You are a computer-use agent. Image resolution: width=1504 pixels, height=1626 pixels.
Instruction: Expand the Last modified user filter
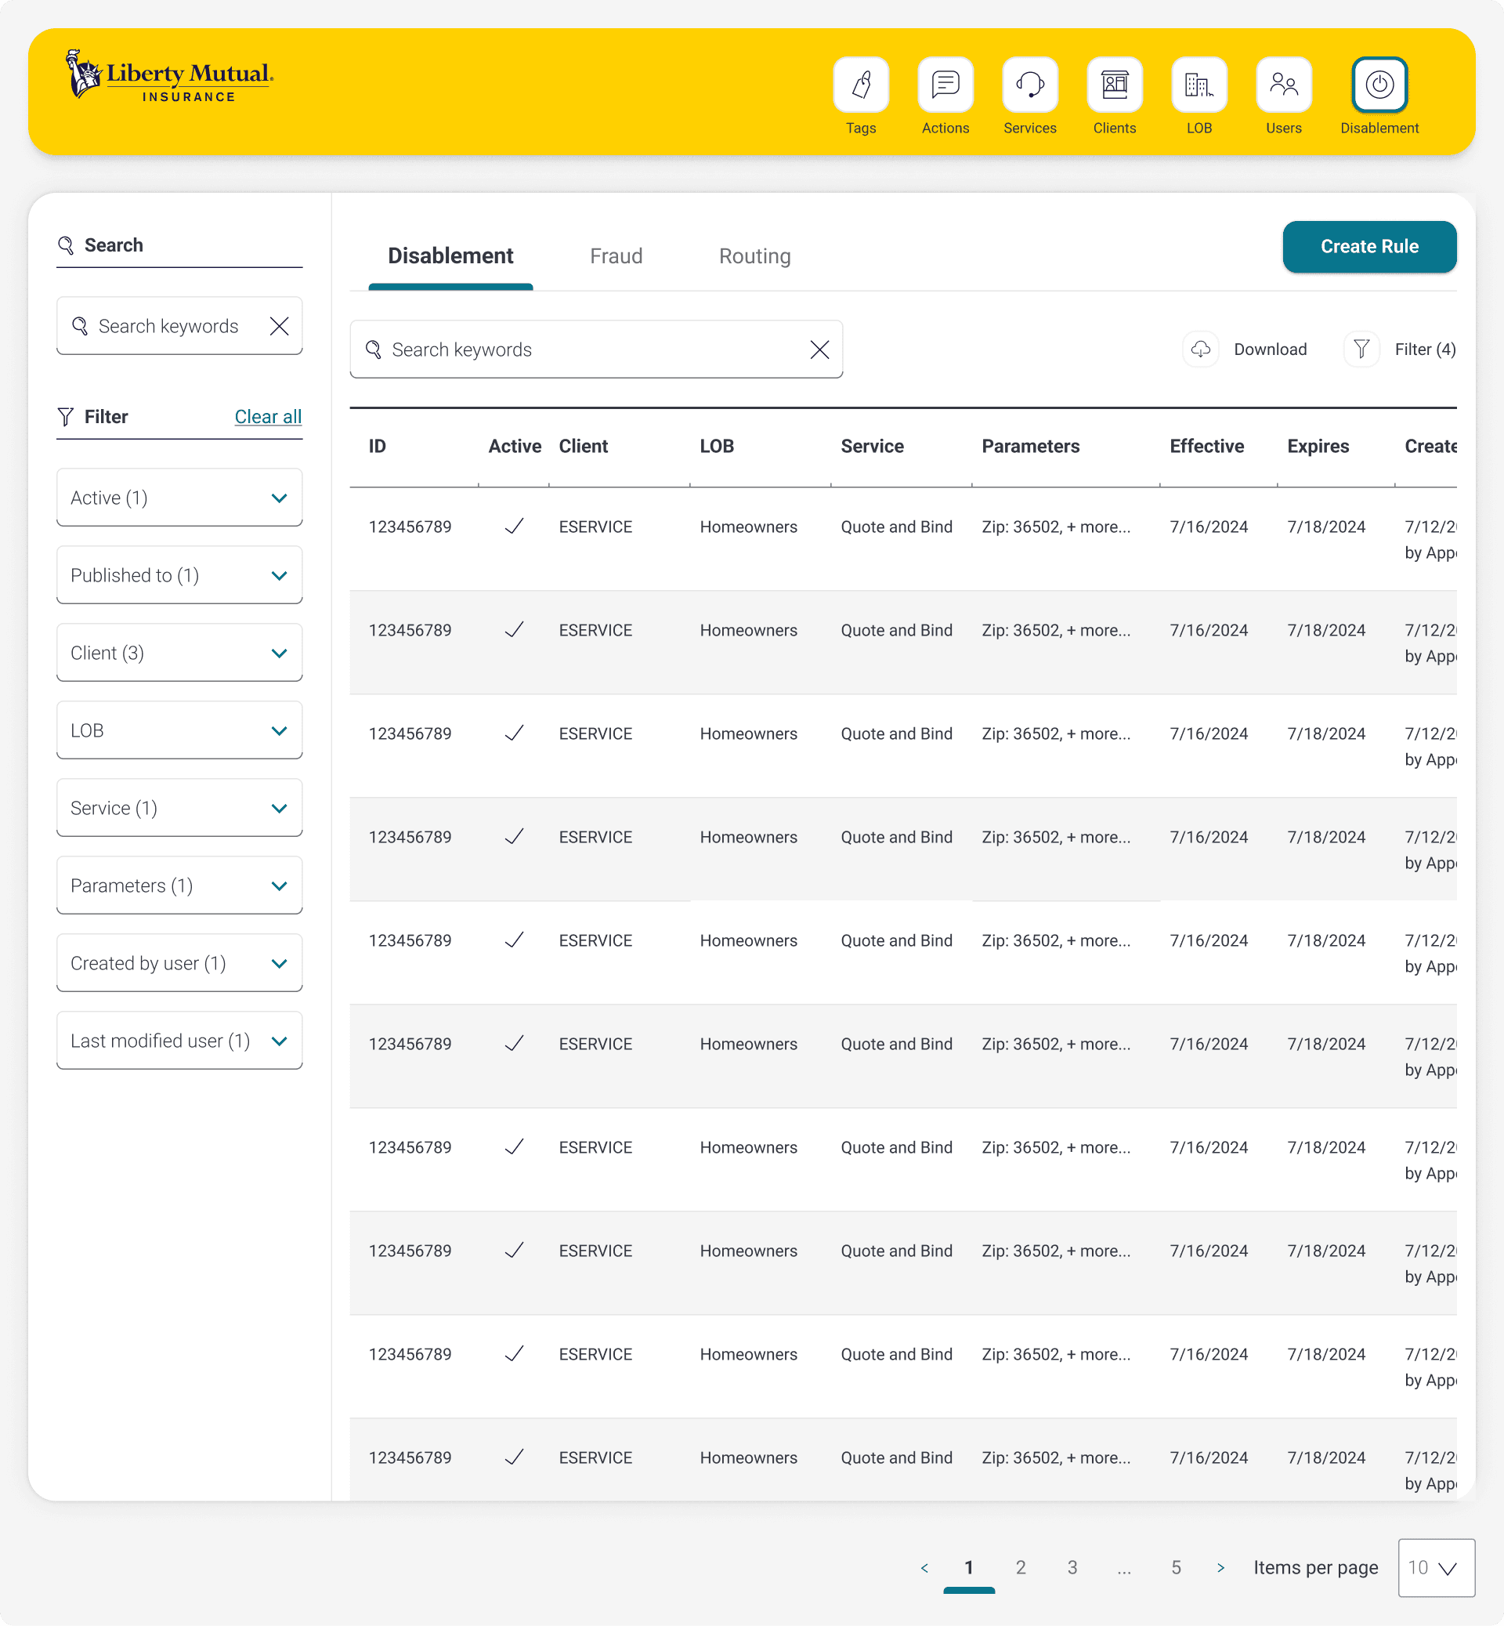pos(179,1041)
